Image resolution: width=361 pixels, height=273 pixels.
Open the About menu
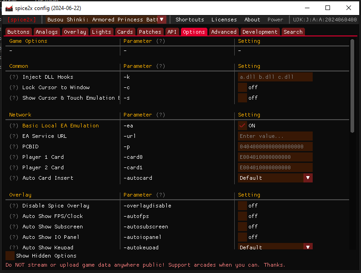(252, 20)
